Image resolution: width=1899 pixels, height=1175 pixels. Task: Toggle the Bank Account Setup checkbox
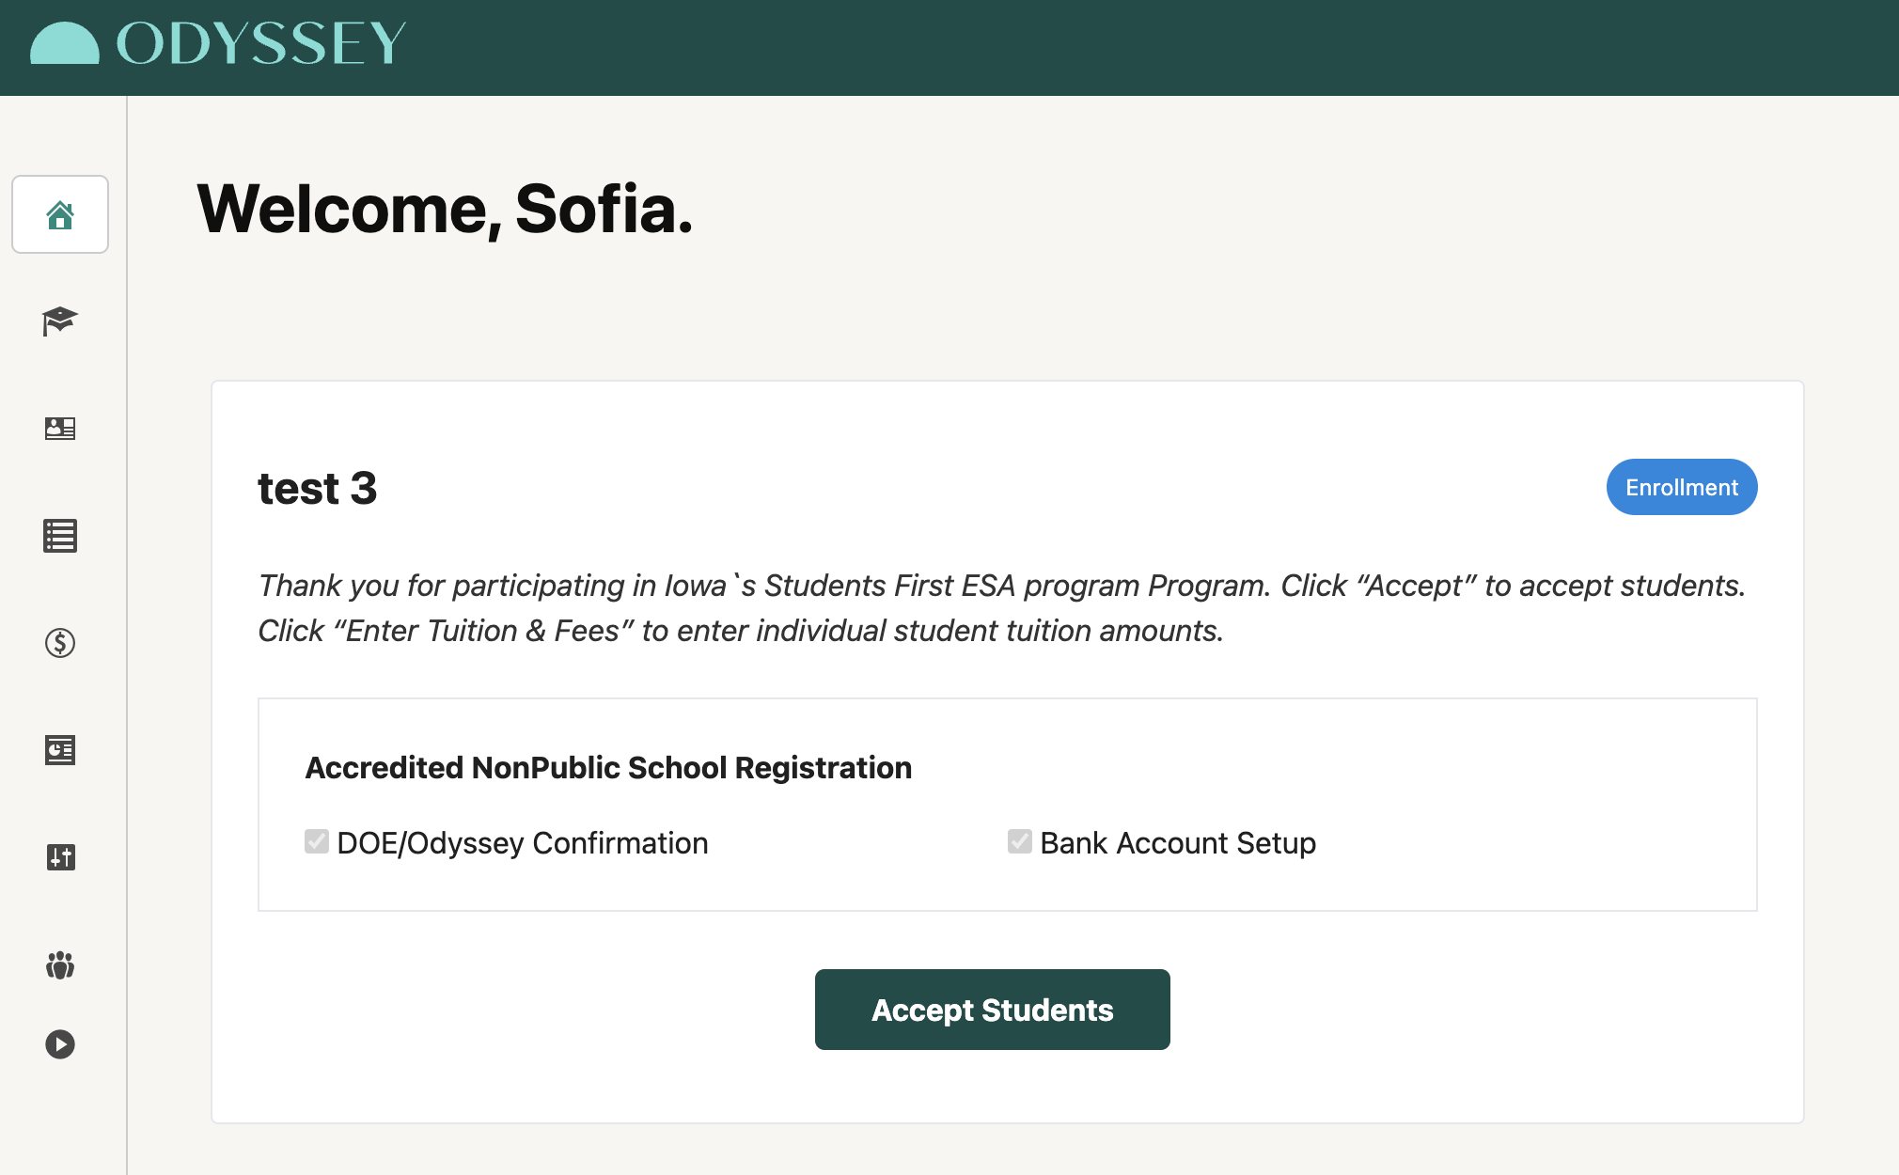click(x=1020, y=841)
